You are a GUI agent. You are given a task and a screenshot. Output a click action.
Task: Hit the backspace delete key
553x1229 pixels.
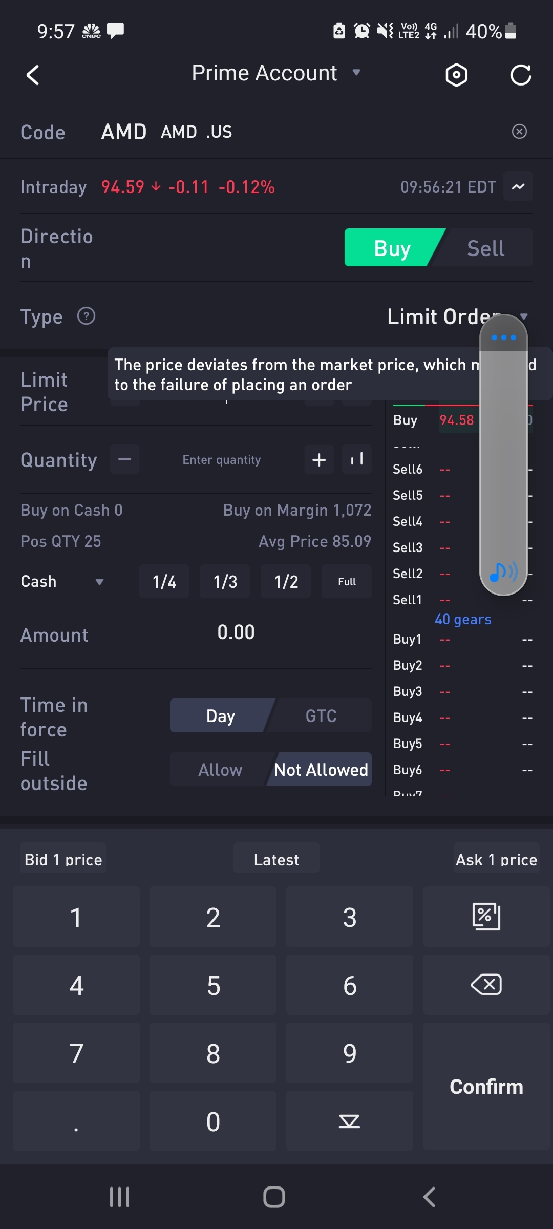coord(486,984)
